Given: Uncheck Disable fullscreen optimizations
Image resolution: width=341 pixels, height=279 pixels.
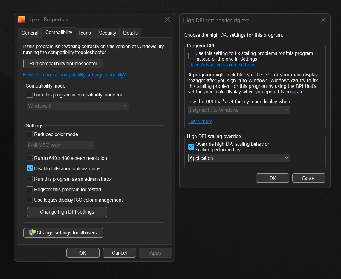Looking at the screenshot, I should coord(30,168).
